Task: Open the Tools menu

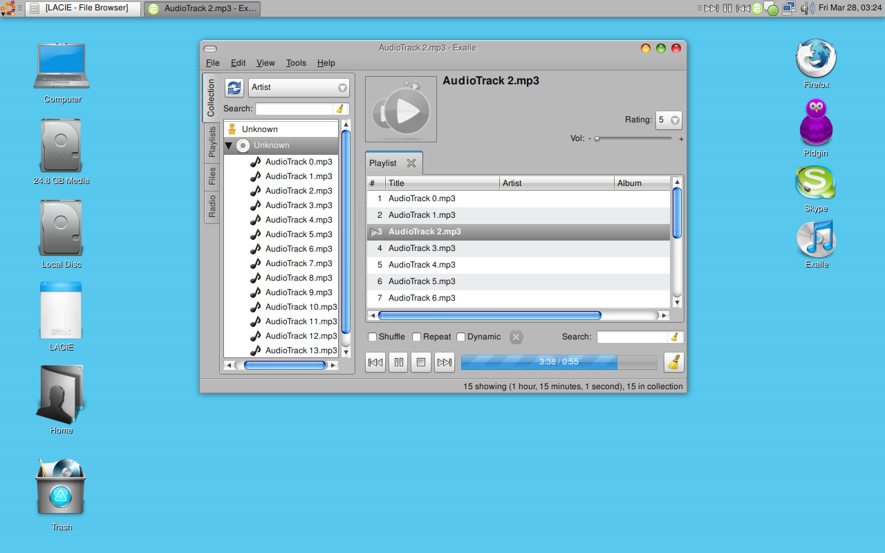Action: tap(296, 63)
